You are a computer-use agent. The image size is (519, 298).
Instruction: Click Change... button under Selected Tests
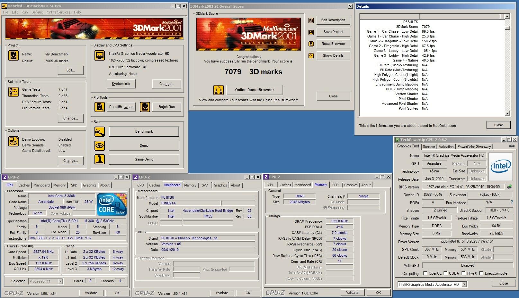click(71, 118)
